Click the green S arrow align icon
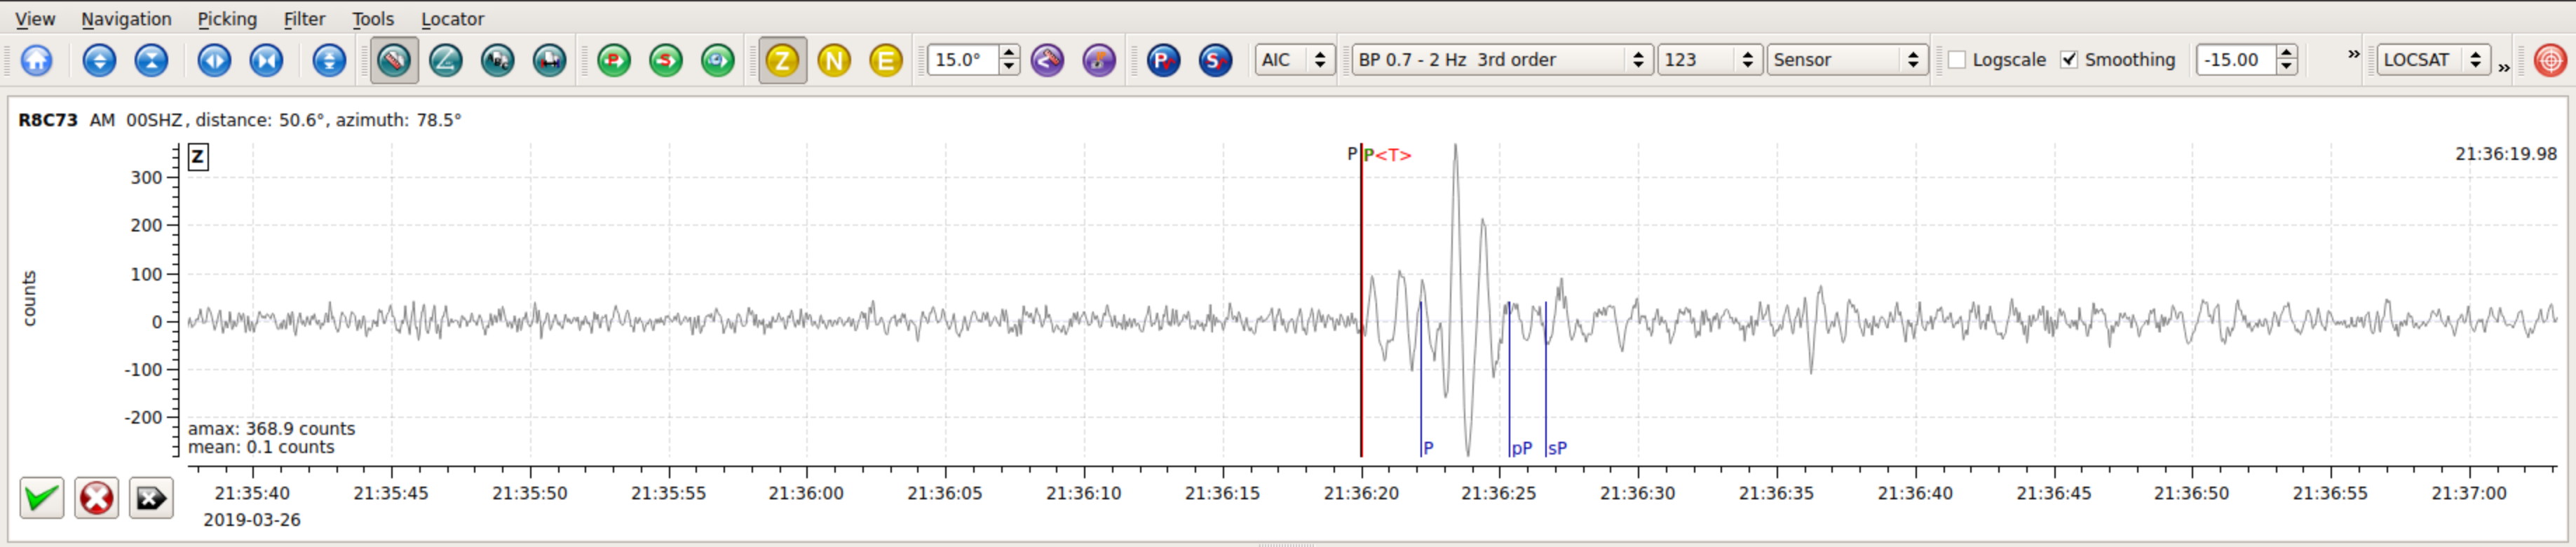This screenshot has width=2576, height=547. (x=666, y=60)
